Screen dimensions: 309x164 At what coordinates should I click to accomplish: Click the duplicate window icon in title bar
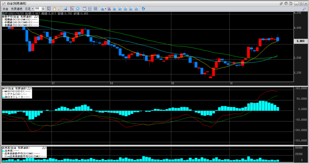click(x=291, y=4)
